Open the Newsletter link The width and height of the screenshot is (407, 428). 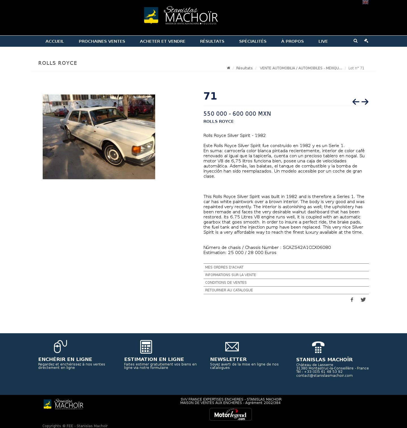[228, 359]
